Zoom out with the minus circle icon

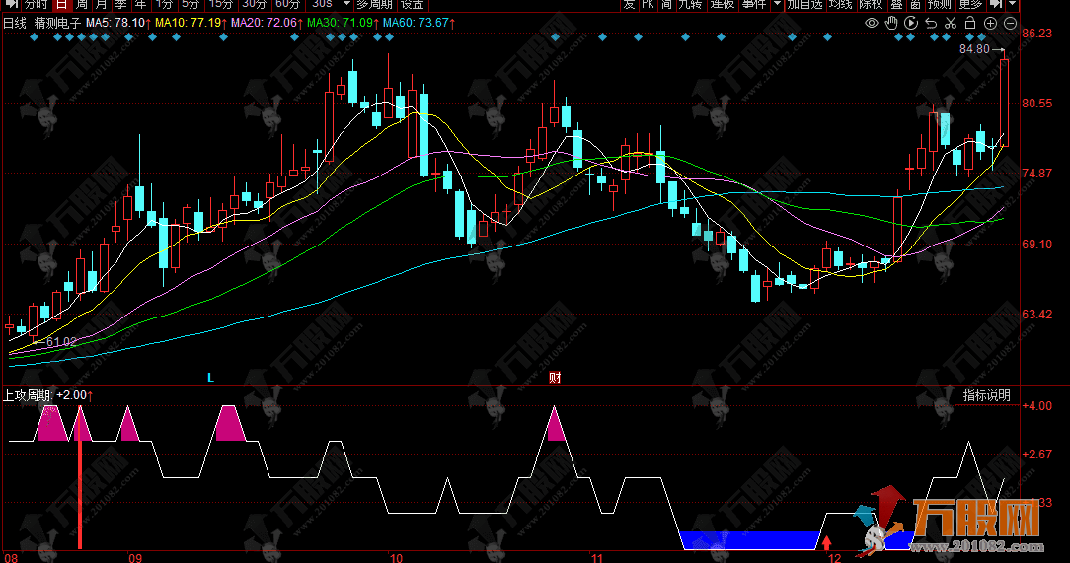1011,23
